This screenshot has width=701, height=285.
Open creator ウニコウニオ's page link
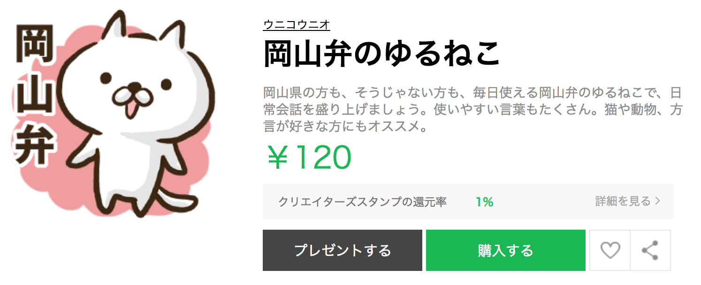[297, 25]
